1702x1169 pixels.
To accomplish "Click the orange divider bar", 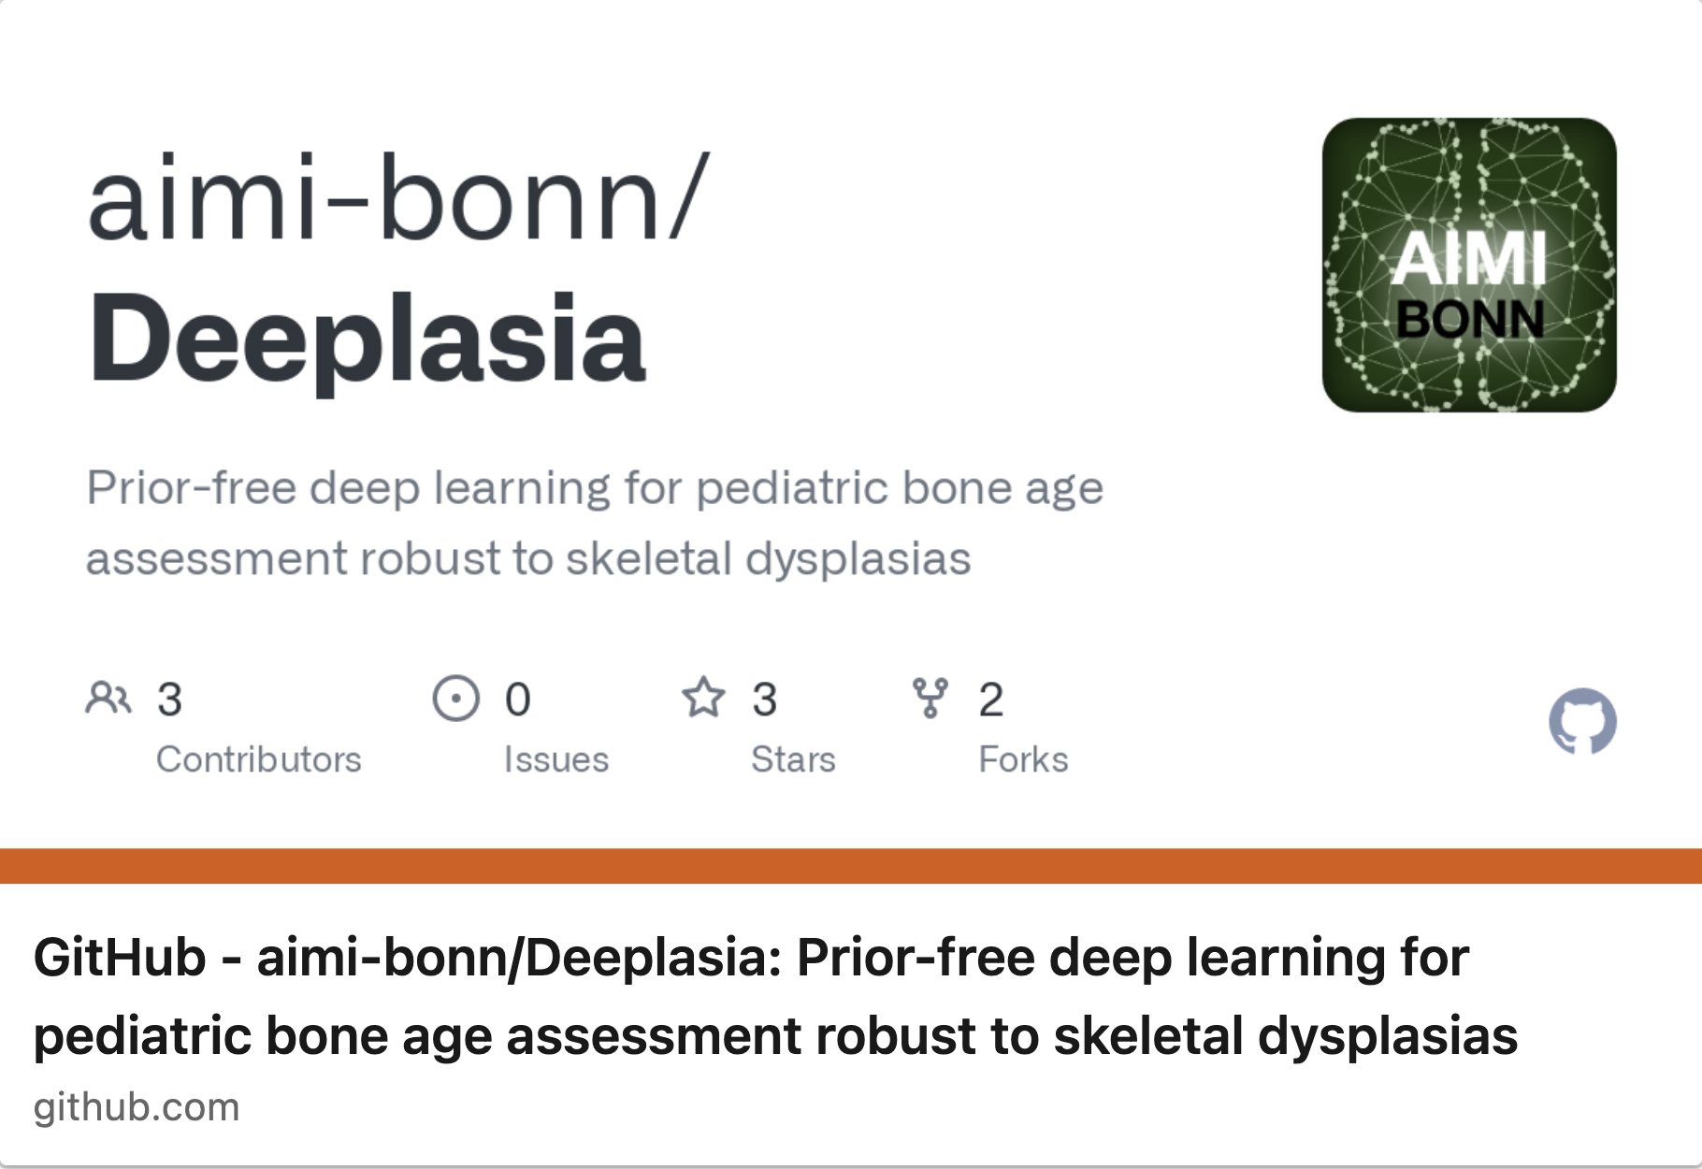I will click(x=851, y=866).
